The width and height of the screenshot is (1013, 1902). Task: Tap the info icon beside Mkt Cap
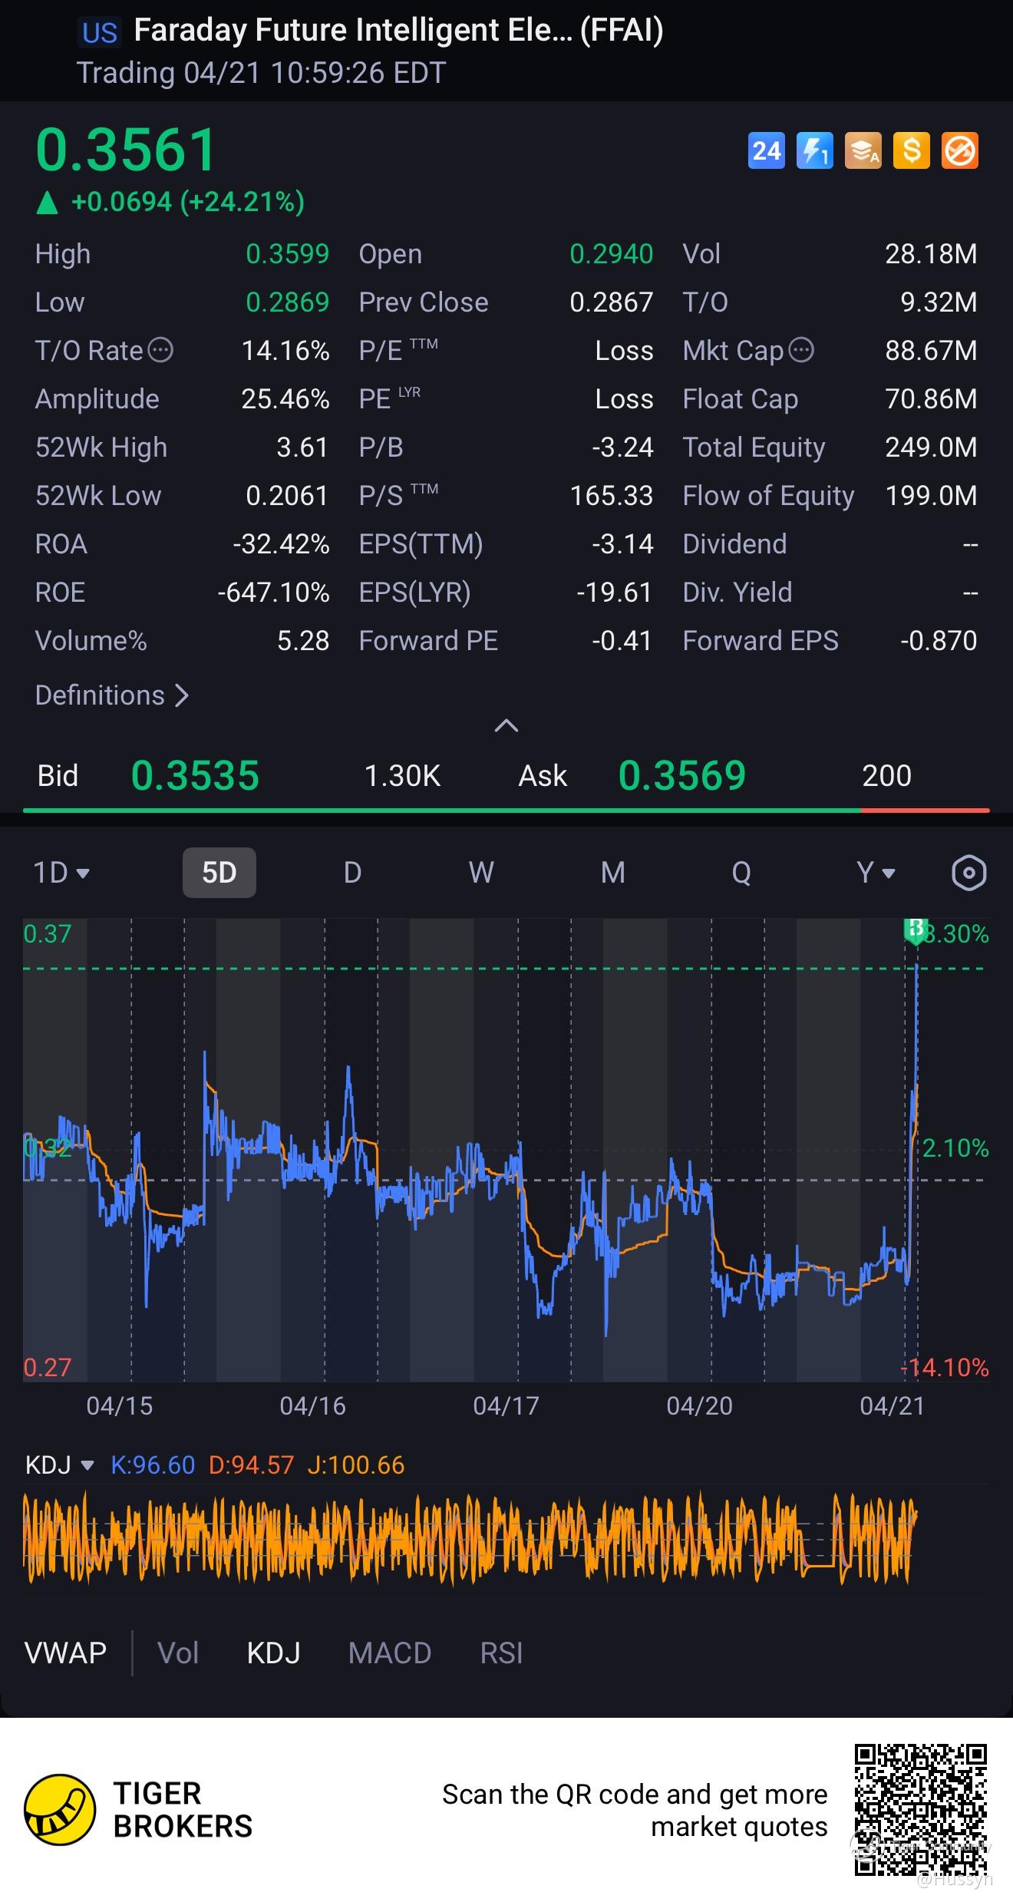pyautogui.click(x=801, y=351)
